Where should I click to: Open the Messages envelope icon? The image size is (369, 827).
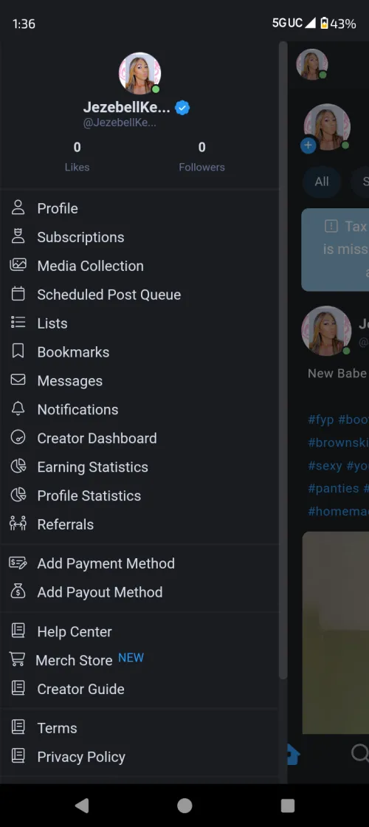pyautogui.click(x=18, y=380)
